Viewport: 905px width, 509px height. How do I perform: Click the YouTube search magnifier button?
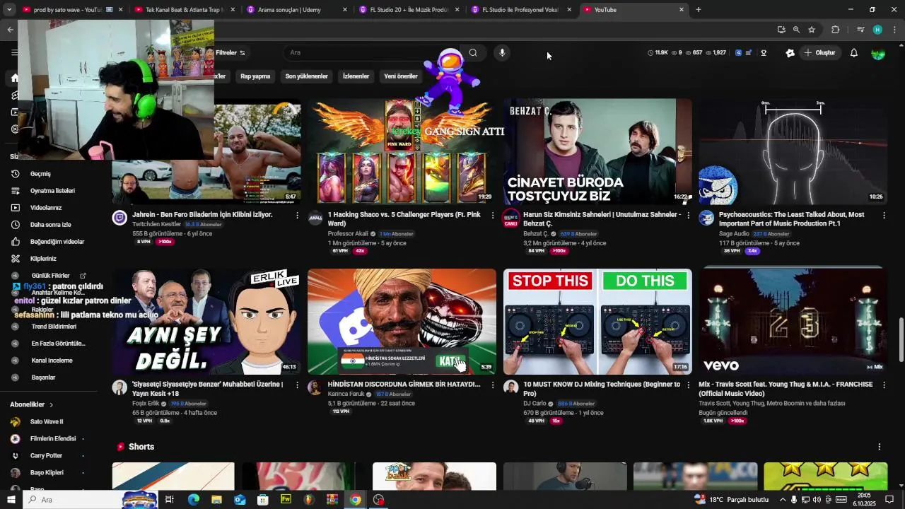(473, 52)
